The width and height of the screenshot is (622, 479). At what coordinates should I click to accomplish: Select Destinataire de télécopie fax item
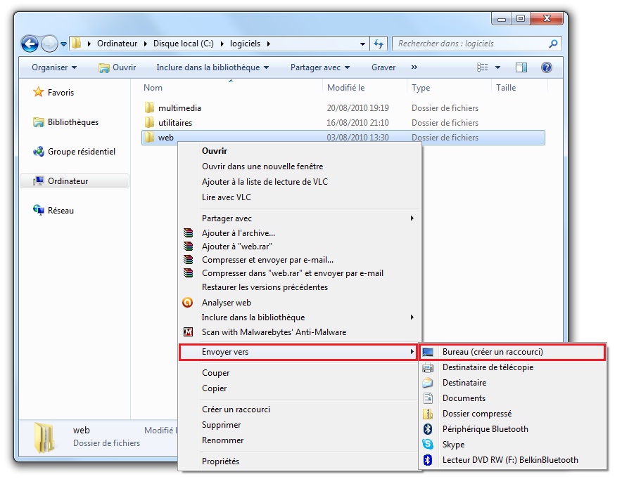(x=512, y=367)
